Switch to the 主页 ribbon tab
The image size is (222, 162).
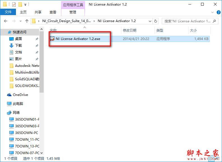[x=23, y=12]
